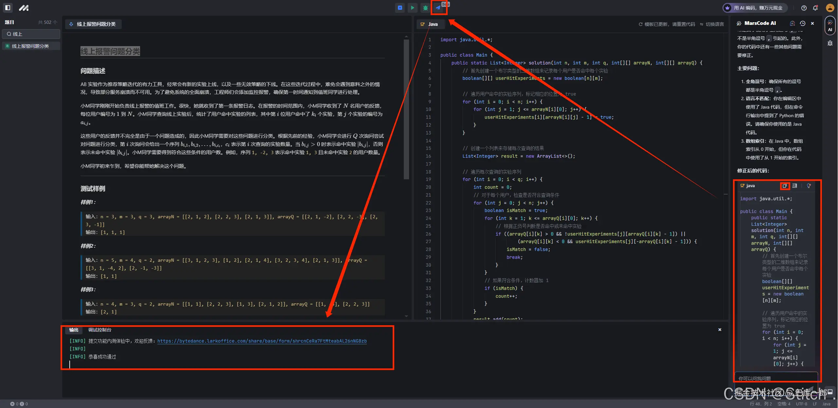Image resolution: width=838 pixels, height=408 pixels.
Task: Switch to the 调试控制台 tab
Action: point(99,330)
